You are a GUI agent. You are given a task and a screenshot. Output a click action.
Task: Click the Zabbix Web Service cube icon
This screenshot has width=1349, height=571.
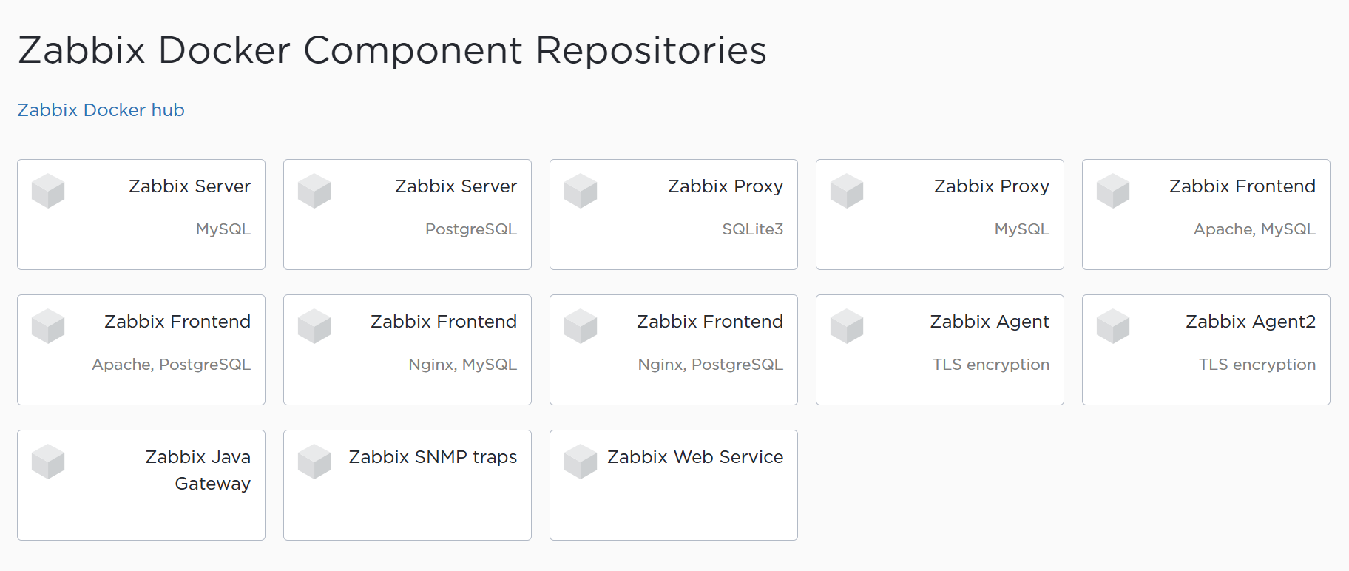[x=581, y=462]
